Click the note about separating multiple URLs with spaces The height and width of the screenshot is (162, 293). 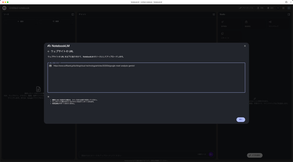click(x=75, y=100)
